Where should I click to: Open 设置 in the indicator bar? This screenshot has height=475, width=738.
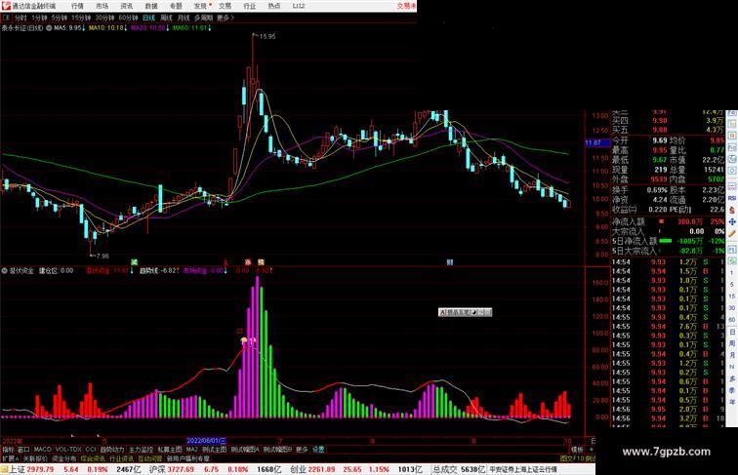tap(318, 450)
